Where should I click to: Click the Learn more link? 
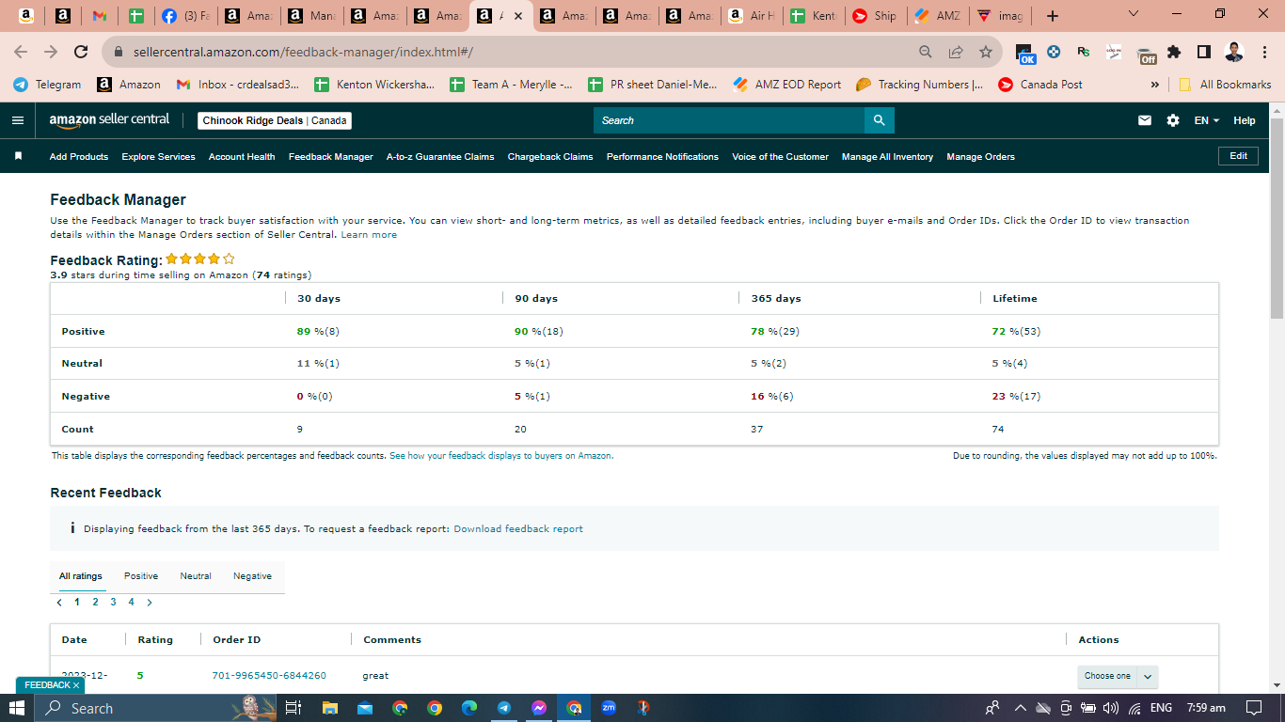[x=369, y=235]
